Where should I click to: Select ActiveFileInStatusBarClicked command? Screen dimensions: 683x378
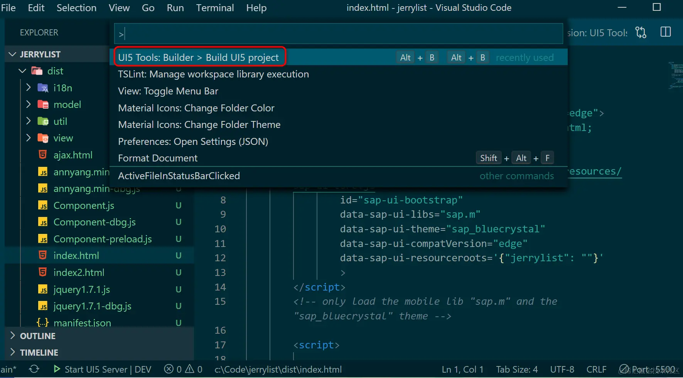click(x=339, y=176)
